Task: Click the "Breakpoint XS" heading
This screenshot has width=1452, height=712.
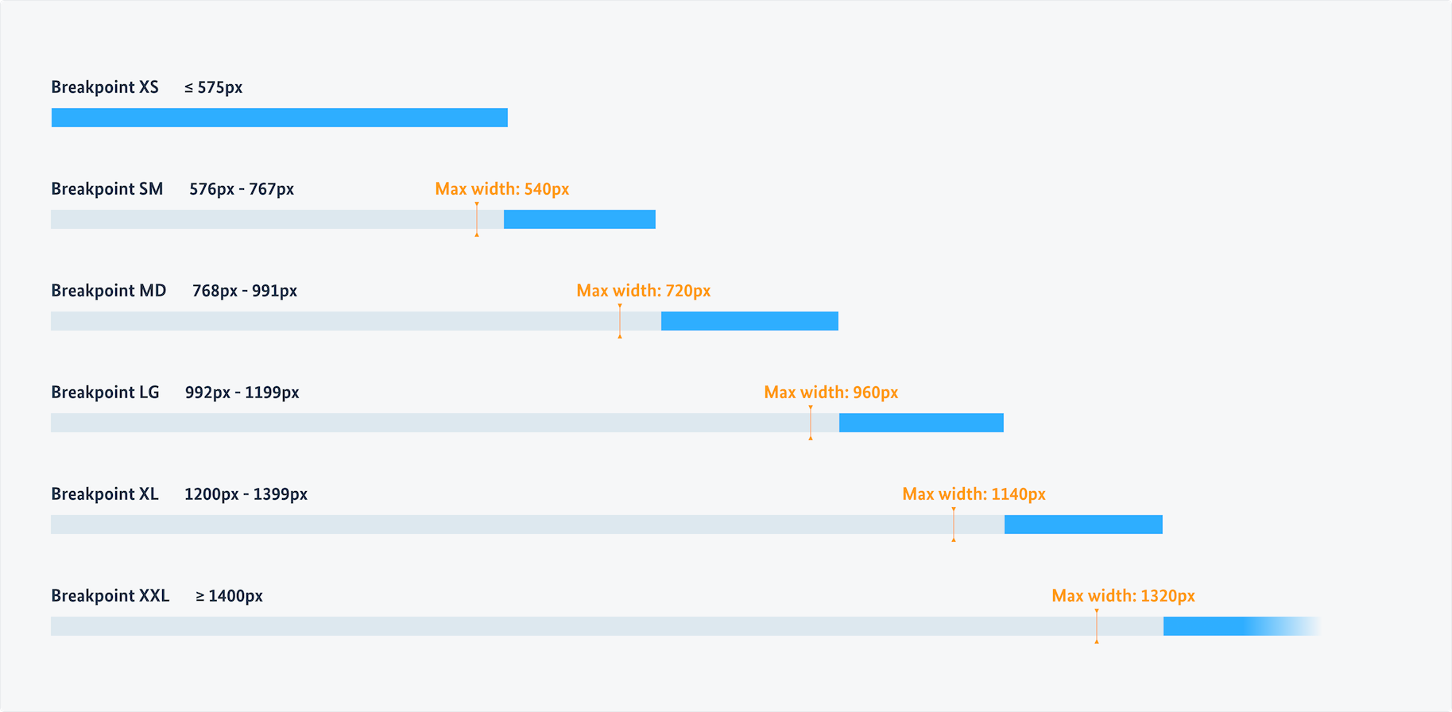Action: 105,87
